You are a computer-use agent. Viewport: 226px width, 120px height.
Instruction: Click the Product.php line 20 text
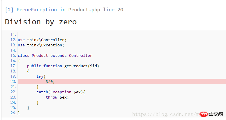pyautogui.click(x=96, y=10)
